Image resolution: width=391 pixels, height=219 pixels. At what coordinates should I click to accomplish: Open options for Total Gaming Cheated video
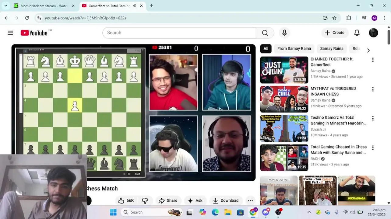point(373,148)
